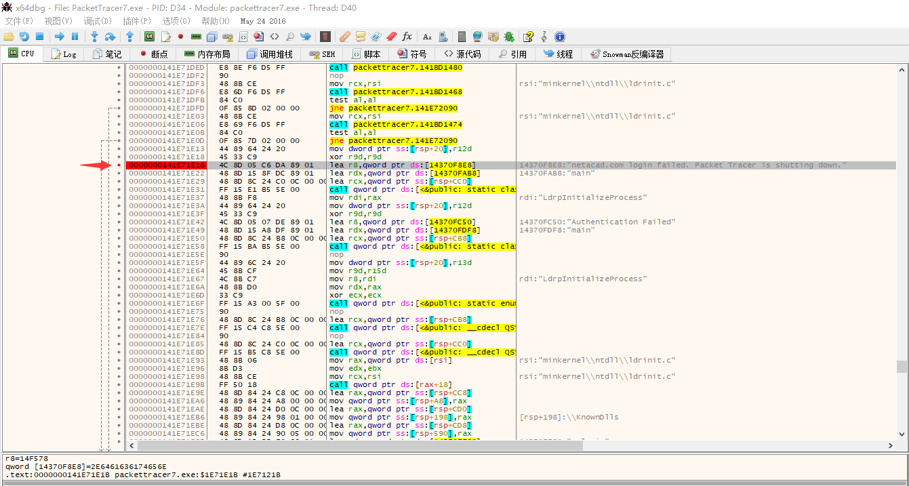Click the Step Into toolbar icon
Screen dimensions: 909x486
(94, 37)
